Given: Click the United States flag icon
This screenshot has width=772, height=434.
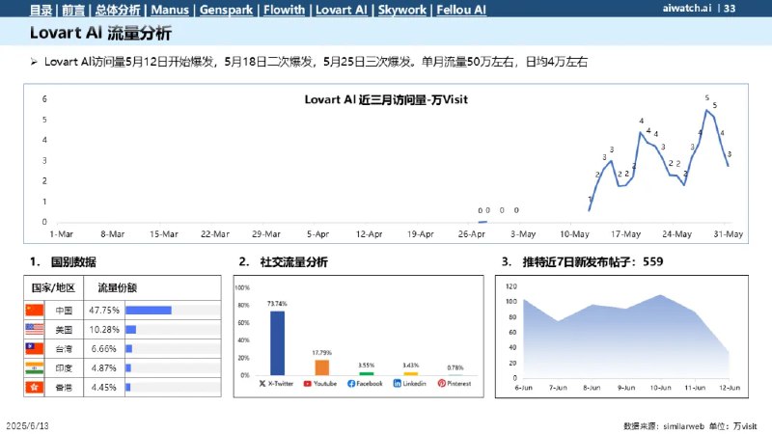Looking at the screenshot, I should (x=35, y=329).
